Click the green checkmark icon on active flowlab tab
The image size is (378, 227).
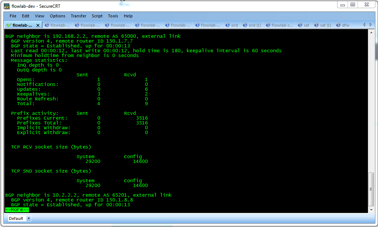9,25
